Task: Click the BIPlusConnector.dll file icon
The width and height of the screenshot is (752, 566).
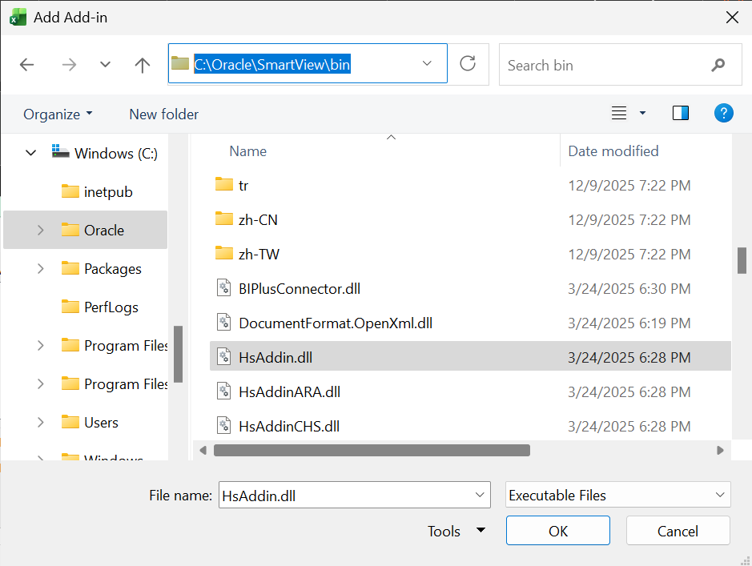Action: coord(224,288)
